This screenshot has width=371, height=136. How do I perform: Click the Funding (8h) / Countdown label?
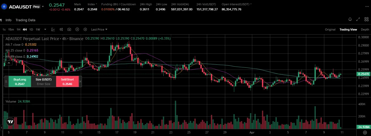pos(119,4)
